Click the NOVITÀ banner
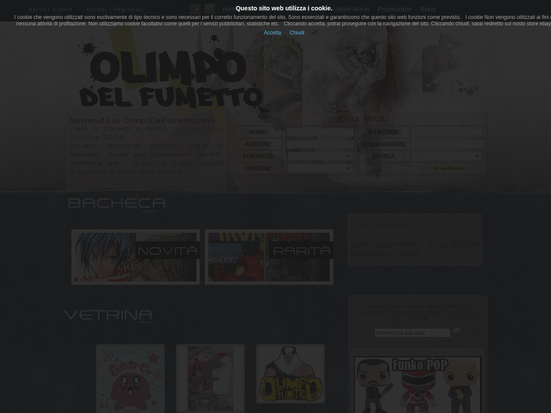 pyautogui.click(x=135, y=257)
